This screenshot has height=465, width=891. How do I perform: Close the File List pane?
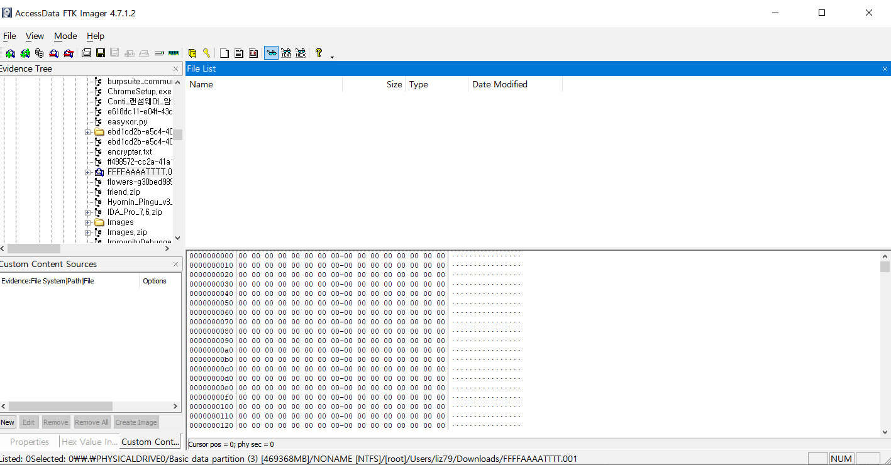pos(885,68)
